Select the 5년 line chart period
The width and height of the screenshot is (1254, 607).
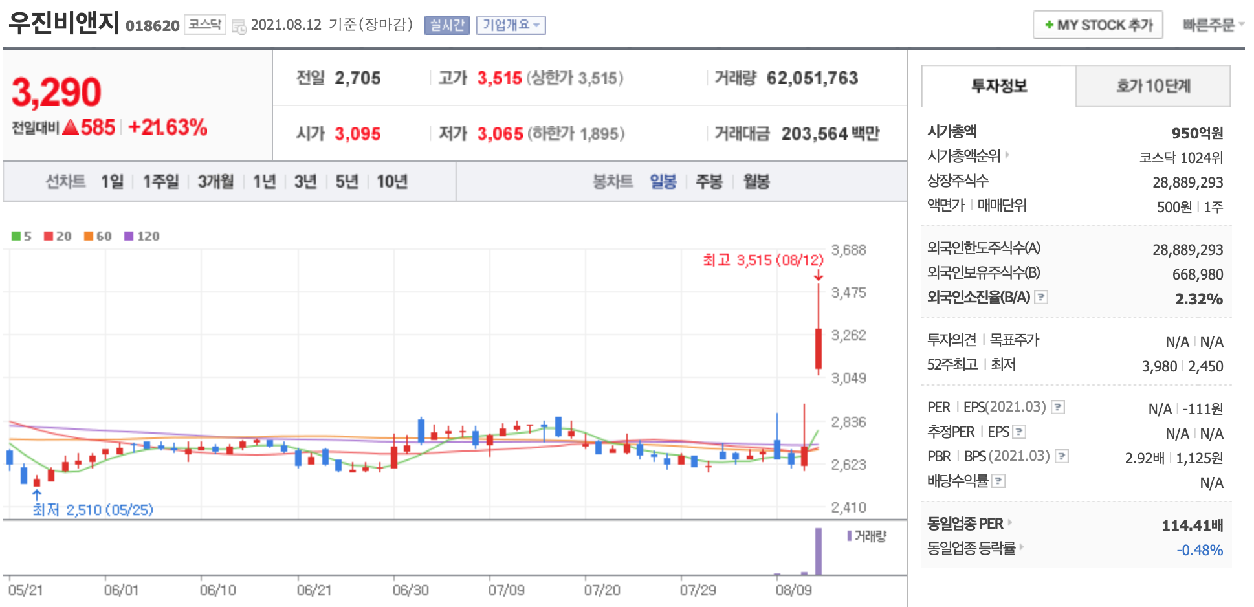point(347,182)
